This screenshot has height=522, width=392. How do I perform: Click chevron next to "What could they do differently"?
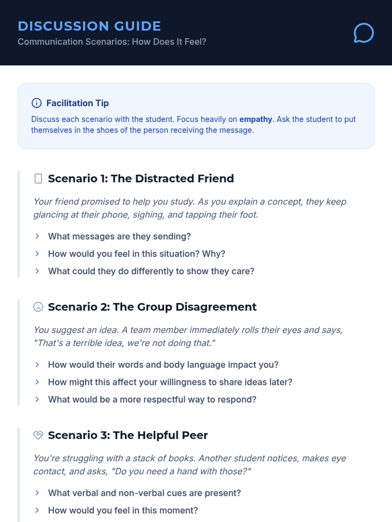(x=37, y=271)
